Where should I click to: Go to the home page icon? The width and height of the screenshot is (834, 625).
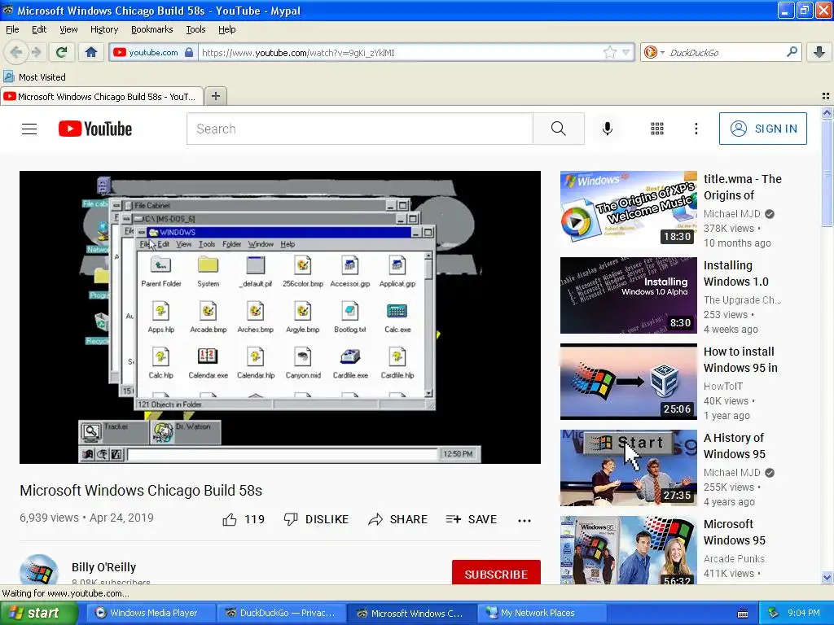(91, 52)
